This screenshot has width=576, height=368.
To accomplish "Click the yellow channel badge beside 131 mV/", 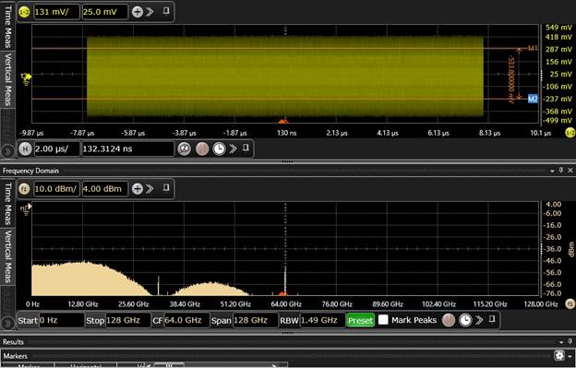I will pyautogui.click(x=24, y=12).
